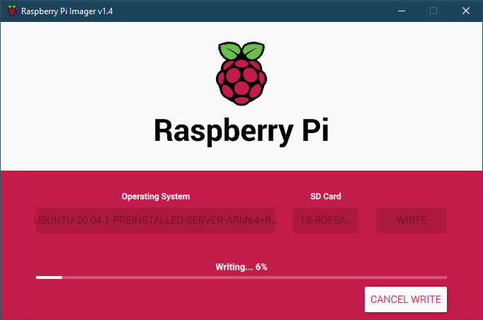Click the 'SD Card' label
Image resolution: width=483 pixels, height=320 pixels.
pyautogui.click(x=326, y=196)
